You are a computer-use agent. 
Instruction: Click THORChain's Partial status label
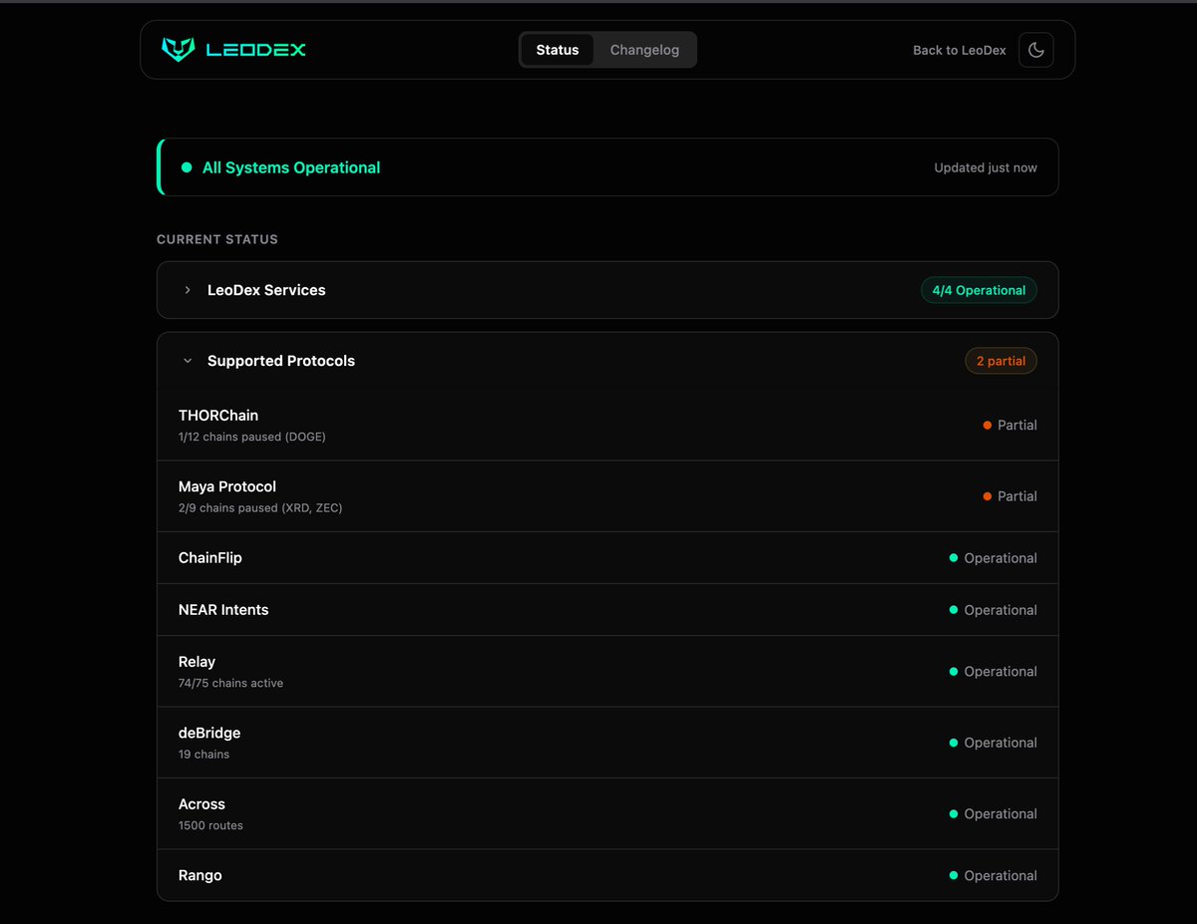click(x=1017, y=425)
